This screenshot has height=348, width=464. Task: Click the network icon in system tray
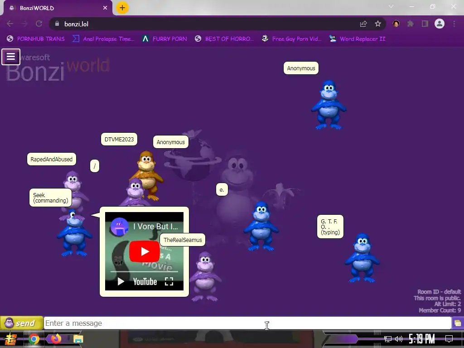pos(388,339)
